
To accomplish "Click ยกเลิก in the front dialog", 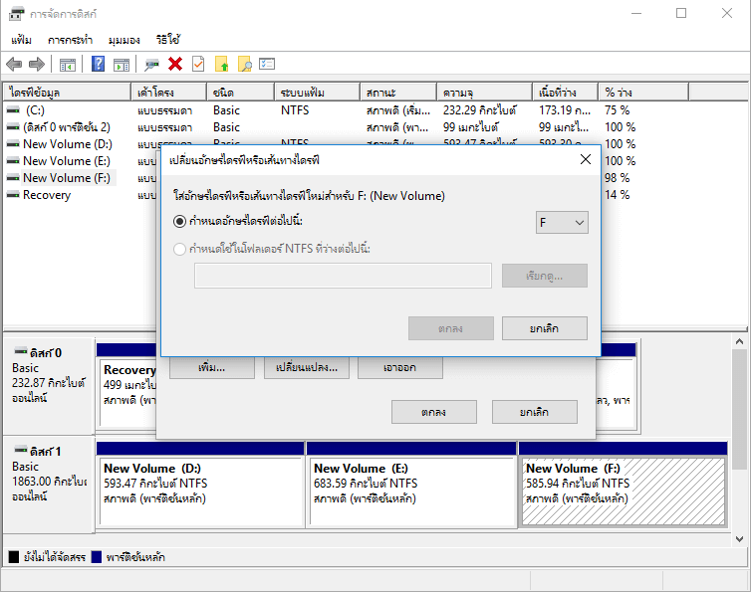I will pos(544,328).
